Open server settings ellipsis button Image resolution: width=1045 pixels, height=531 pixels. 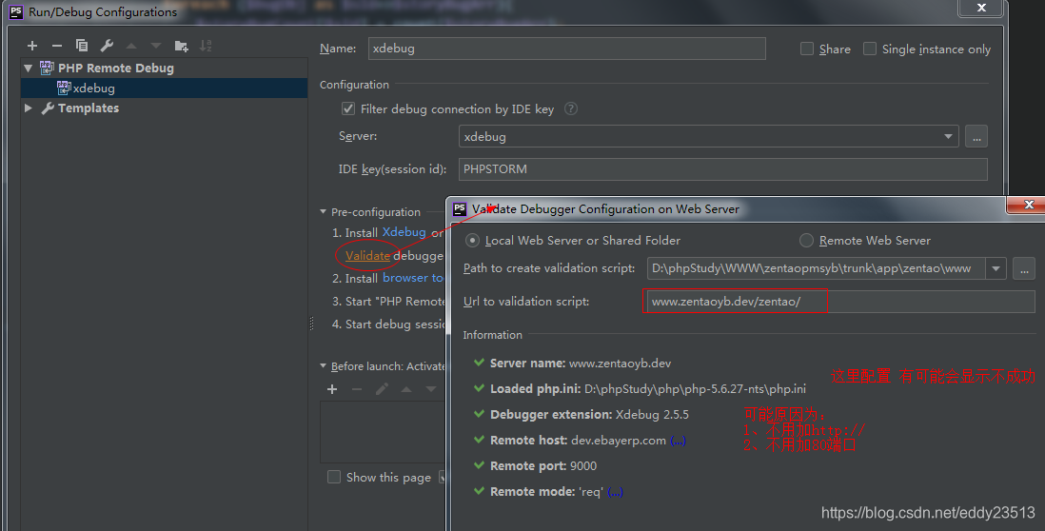(976, 137)
